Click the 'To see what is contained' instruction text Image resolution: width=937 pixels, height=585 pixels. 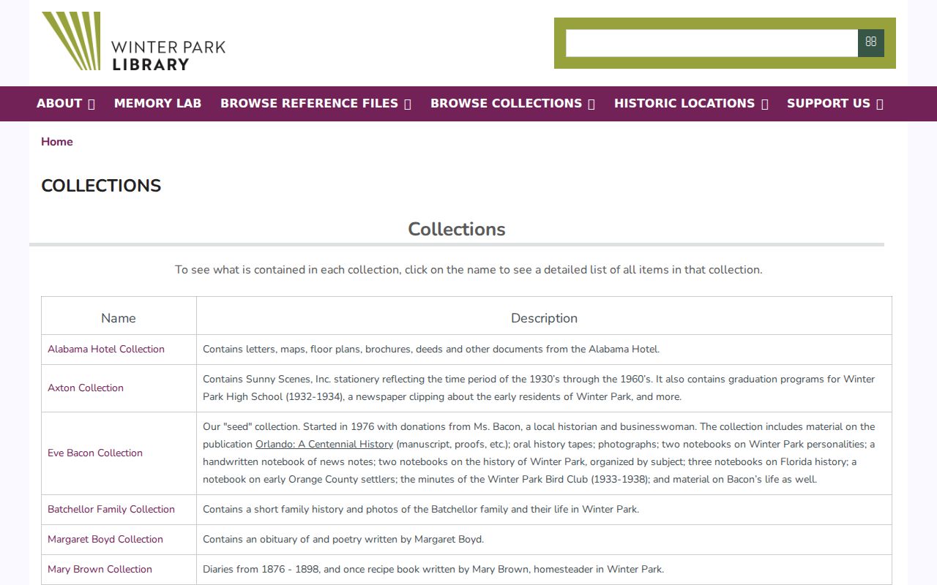(x=468, y=270)
